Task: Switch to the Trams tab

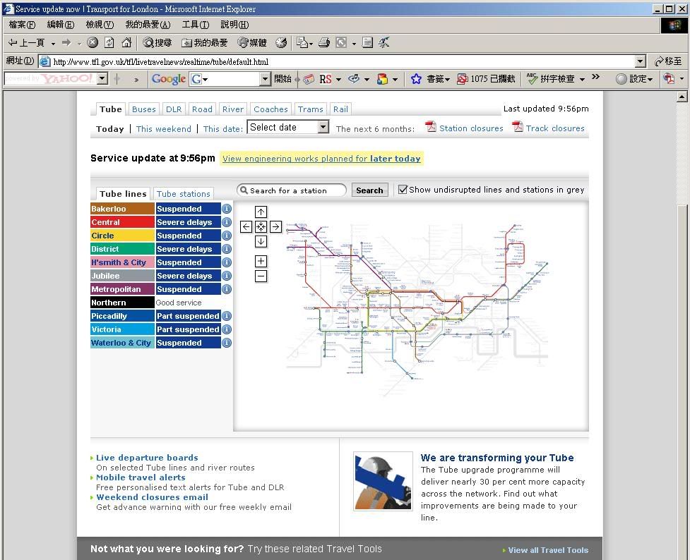Action: [310, 109]
